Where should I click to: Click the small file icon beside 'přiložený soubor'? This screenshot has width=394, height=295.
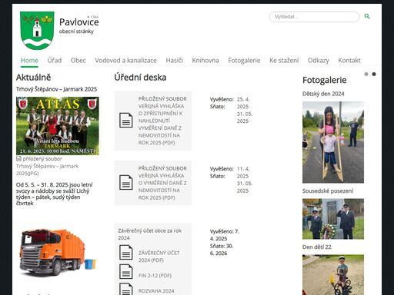(18, 159)
